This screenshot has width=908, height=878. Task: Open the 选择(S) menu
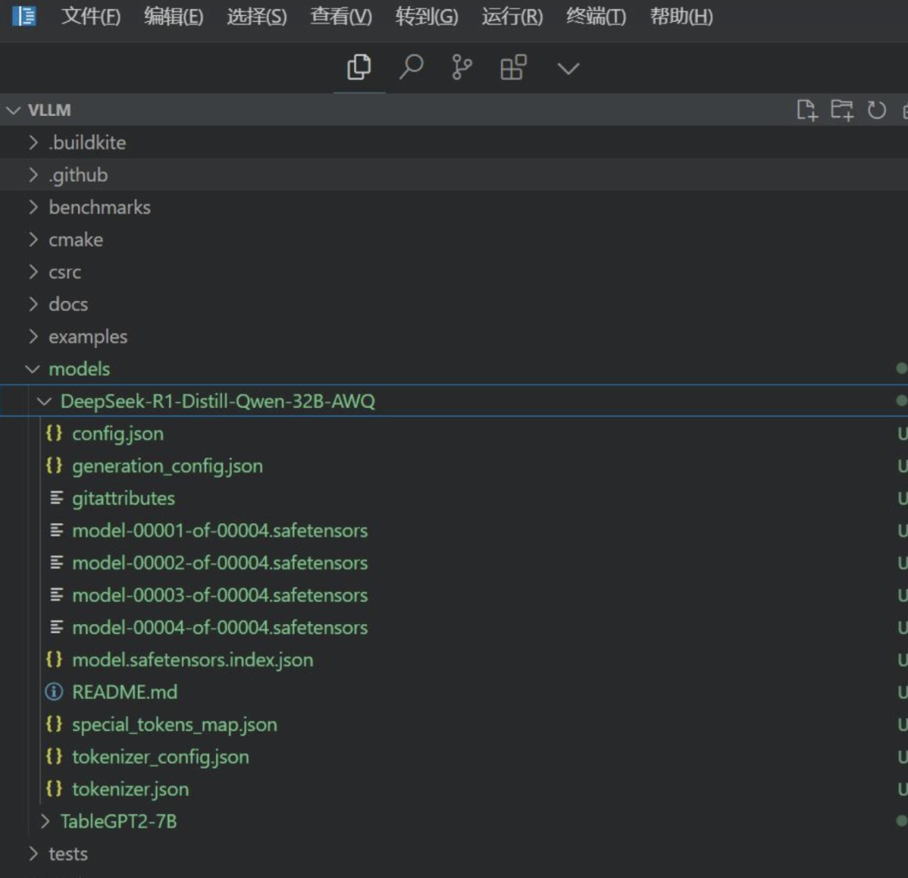tap(256, 17)
